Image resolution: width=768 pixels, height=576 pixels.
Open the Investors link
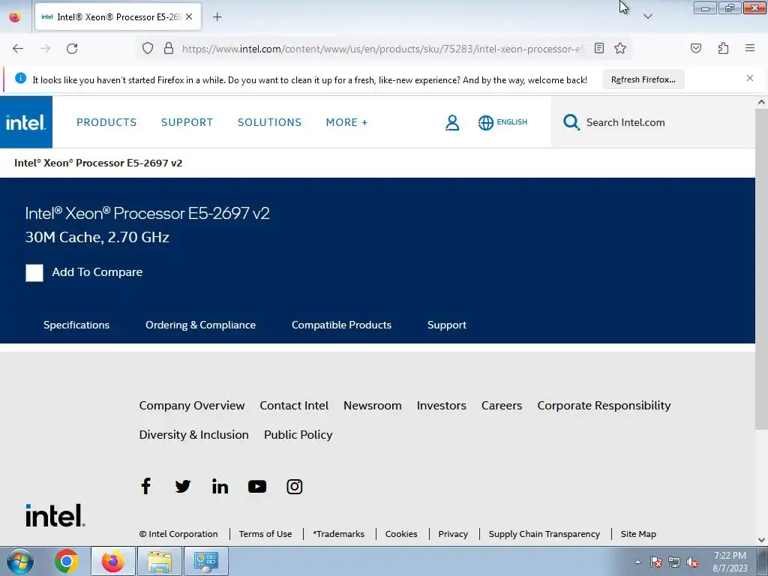click(441, 406)
